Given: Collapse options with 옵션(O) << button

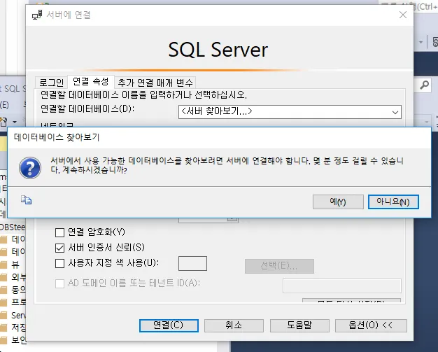Looking at the screenshot, I should (371, 325).
